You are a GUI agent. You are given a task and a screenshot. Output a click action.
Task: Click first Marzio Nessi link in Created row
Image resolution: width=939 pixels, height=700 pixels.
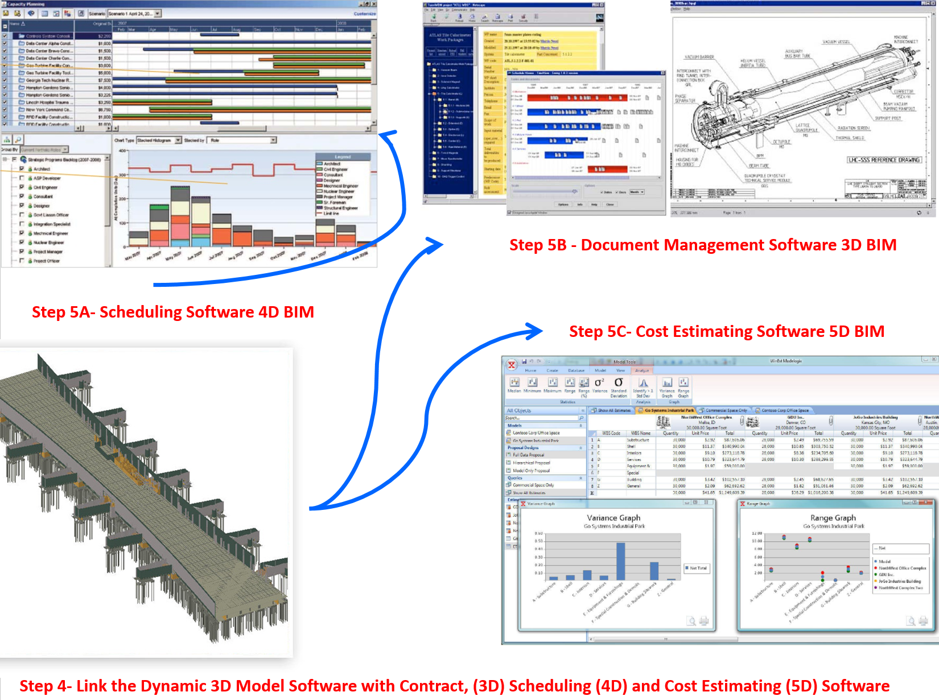pos(549,42)
